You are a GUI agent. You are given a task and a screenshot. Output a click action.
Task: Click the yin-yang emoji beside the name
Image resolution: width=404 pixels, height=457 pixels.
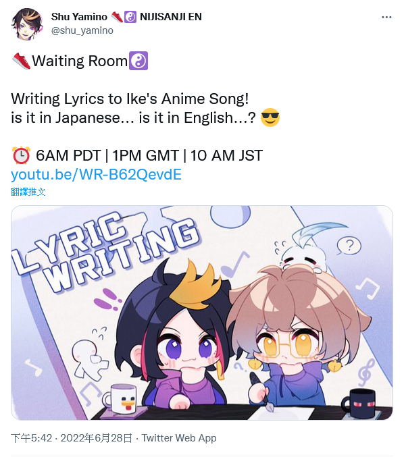coord(130,17)
